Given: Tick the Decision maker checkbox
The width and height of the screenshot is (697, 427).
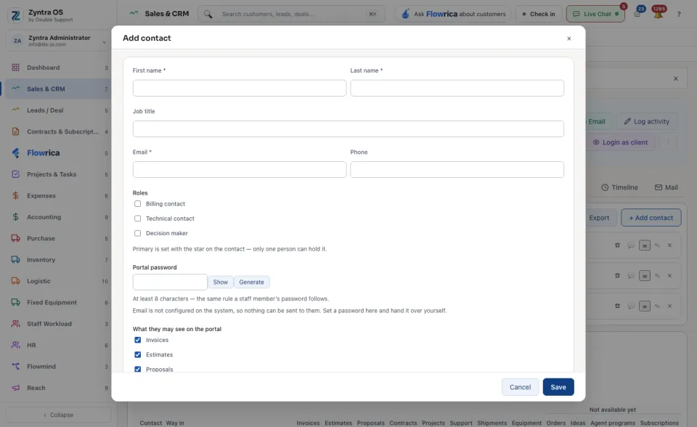Looking at the screenshot, I should point(137,233).
